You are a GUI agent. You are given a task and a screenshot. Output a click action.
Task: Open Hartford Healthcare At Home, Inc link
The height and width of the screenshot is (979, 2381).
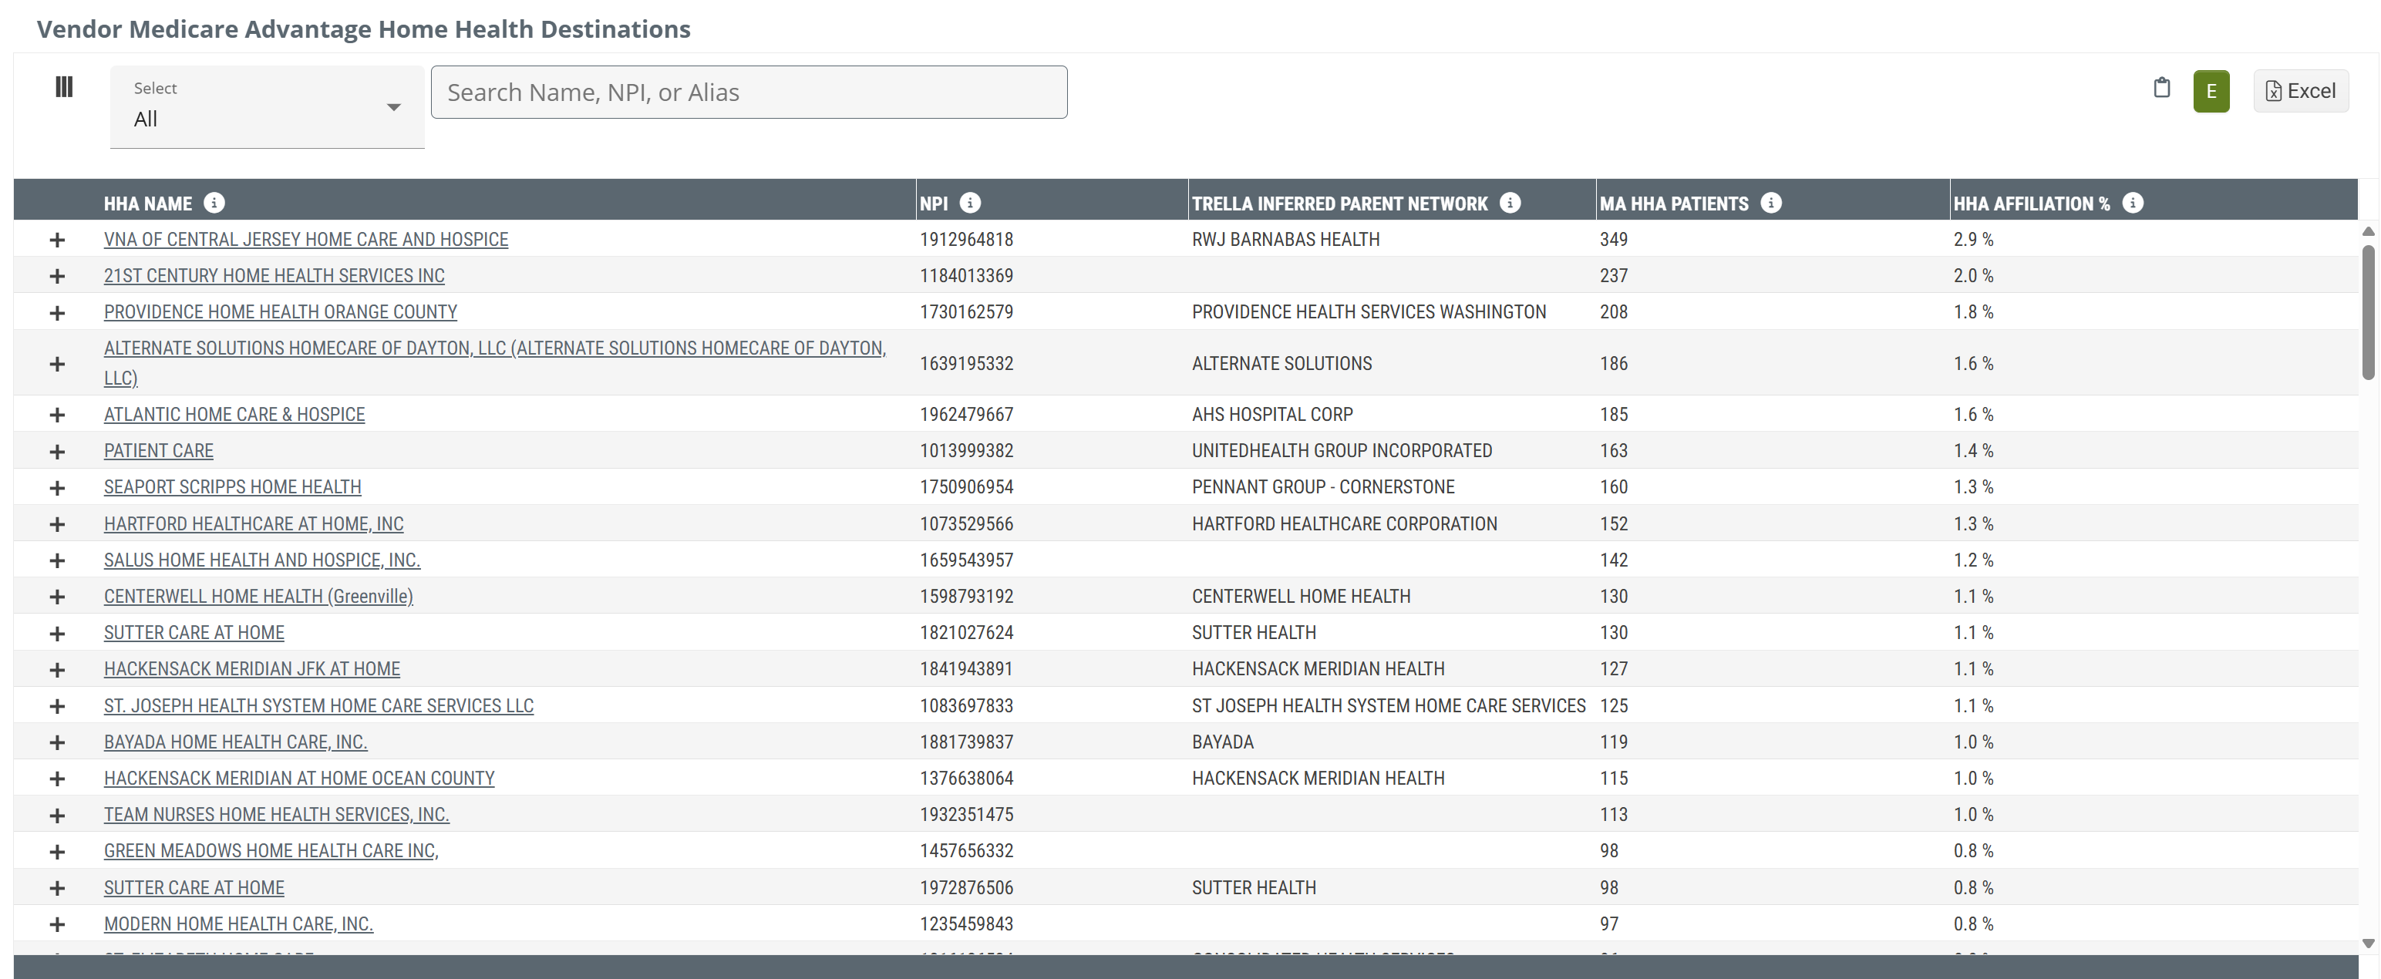coord(253,524)
